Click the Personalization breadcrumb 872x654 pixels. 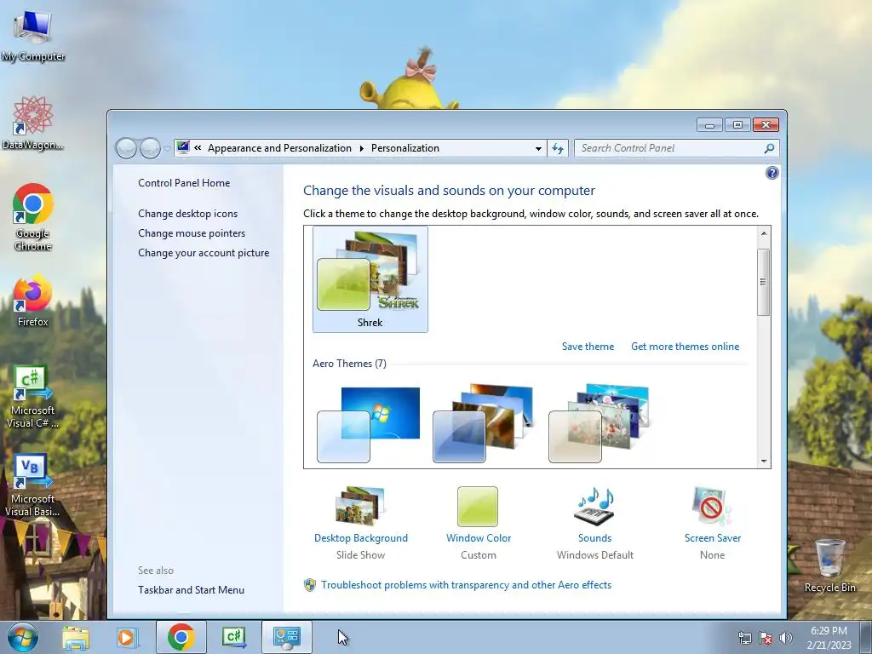pos(404,148)
